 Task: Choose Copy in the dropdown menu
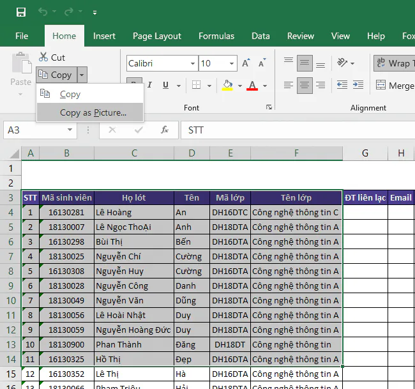click(90, 94)
